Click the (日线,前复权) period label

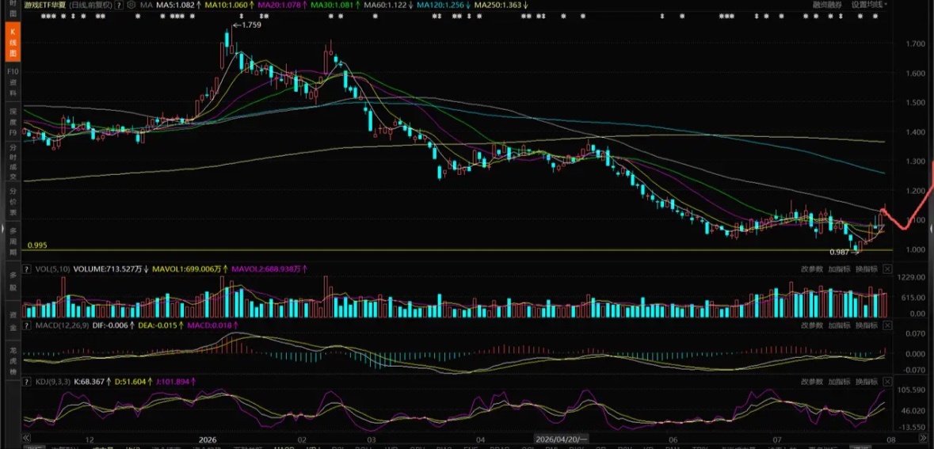(x=90, y=5)
